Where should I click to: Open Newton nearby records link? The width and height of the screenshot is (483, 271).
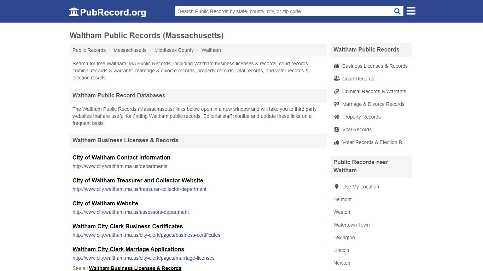click(x=342, y=263)
